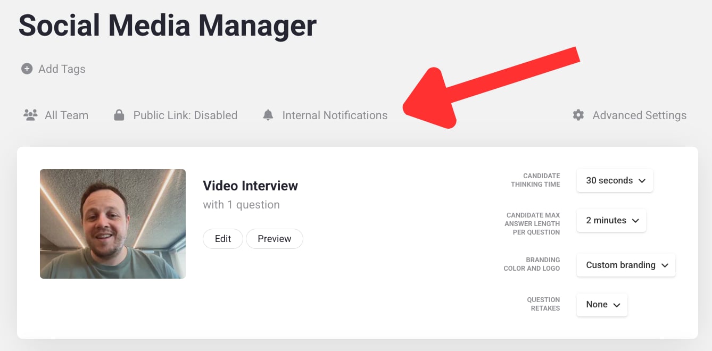Open Advanced Settings
This screenshot has height=351, width=712.
coord(640,115)
